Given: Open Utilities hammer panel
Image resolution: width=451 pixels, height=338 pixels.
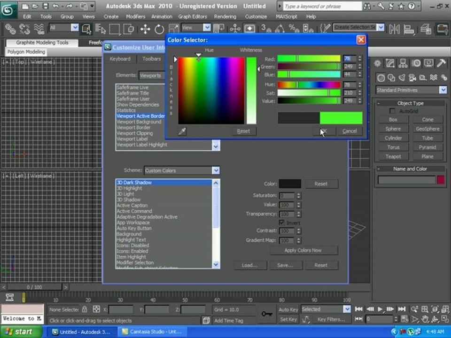Looking at the screenshot, I should tap(441, 63).
